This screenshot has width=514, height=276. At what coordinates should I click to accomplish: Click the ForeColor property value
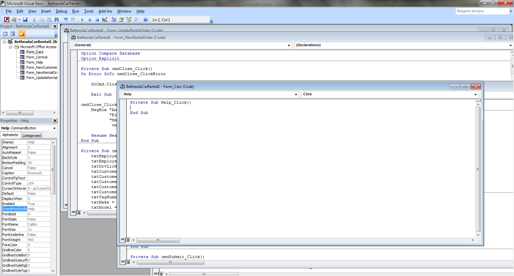pyautogui.click(x=39, y=245)
